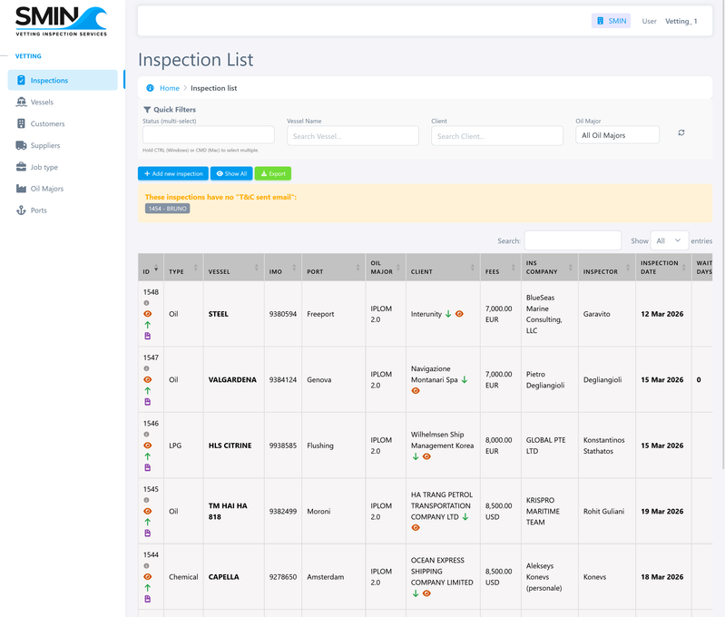Image resolution: width=725 pixels, height=617 pixels.
Task: Click green down arrow beside COMPANY LTD
Action: pyautogui.click(x=465, y=516)
